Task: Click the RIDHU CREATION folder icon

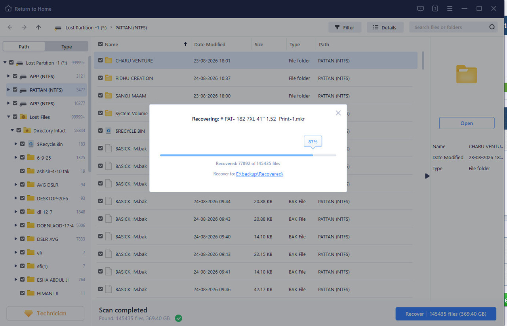Action: point(109,78)
